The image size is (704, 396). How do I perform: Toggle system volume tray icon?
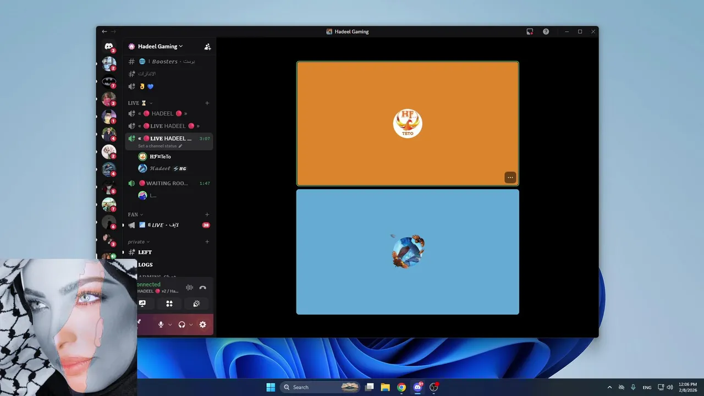point(670,387)
